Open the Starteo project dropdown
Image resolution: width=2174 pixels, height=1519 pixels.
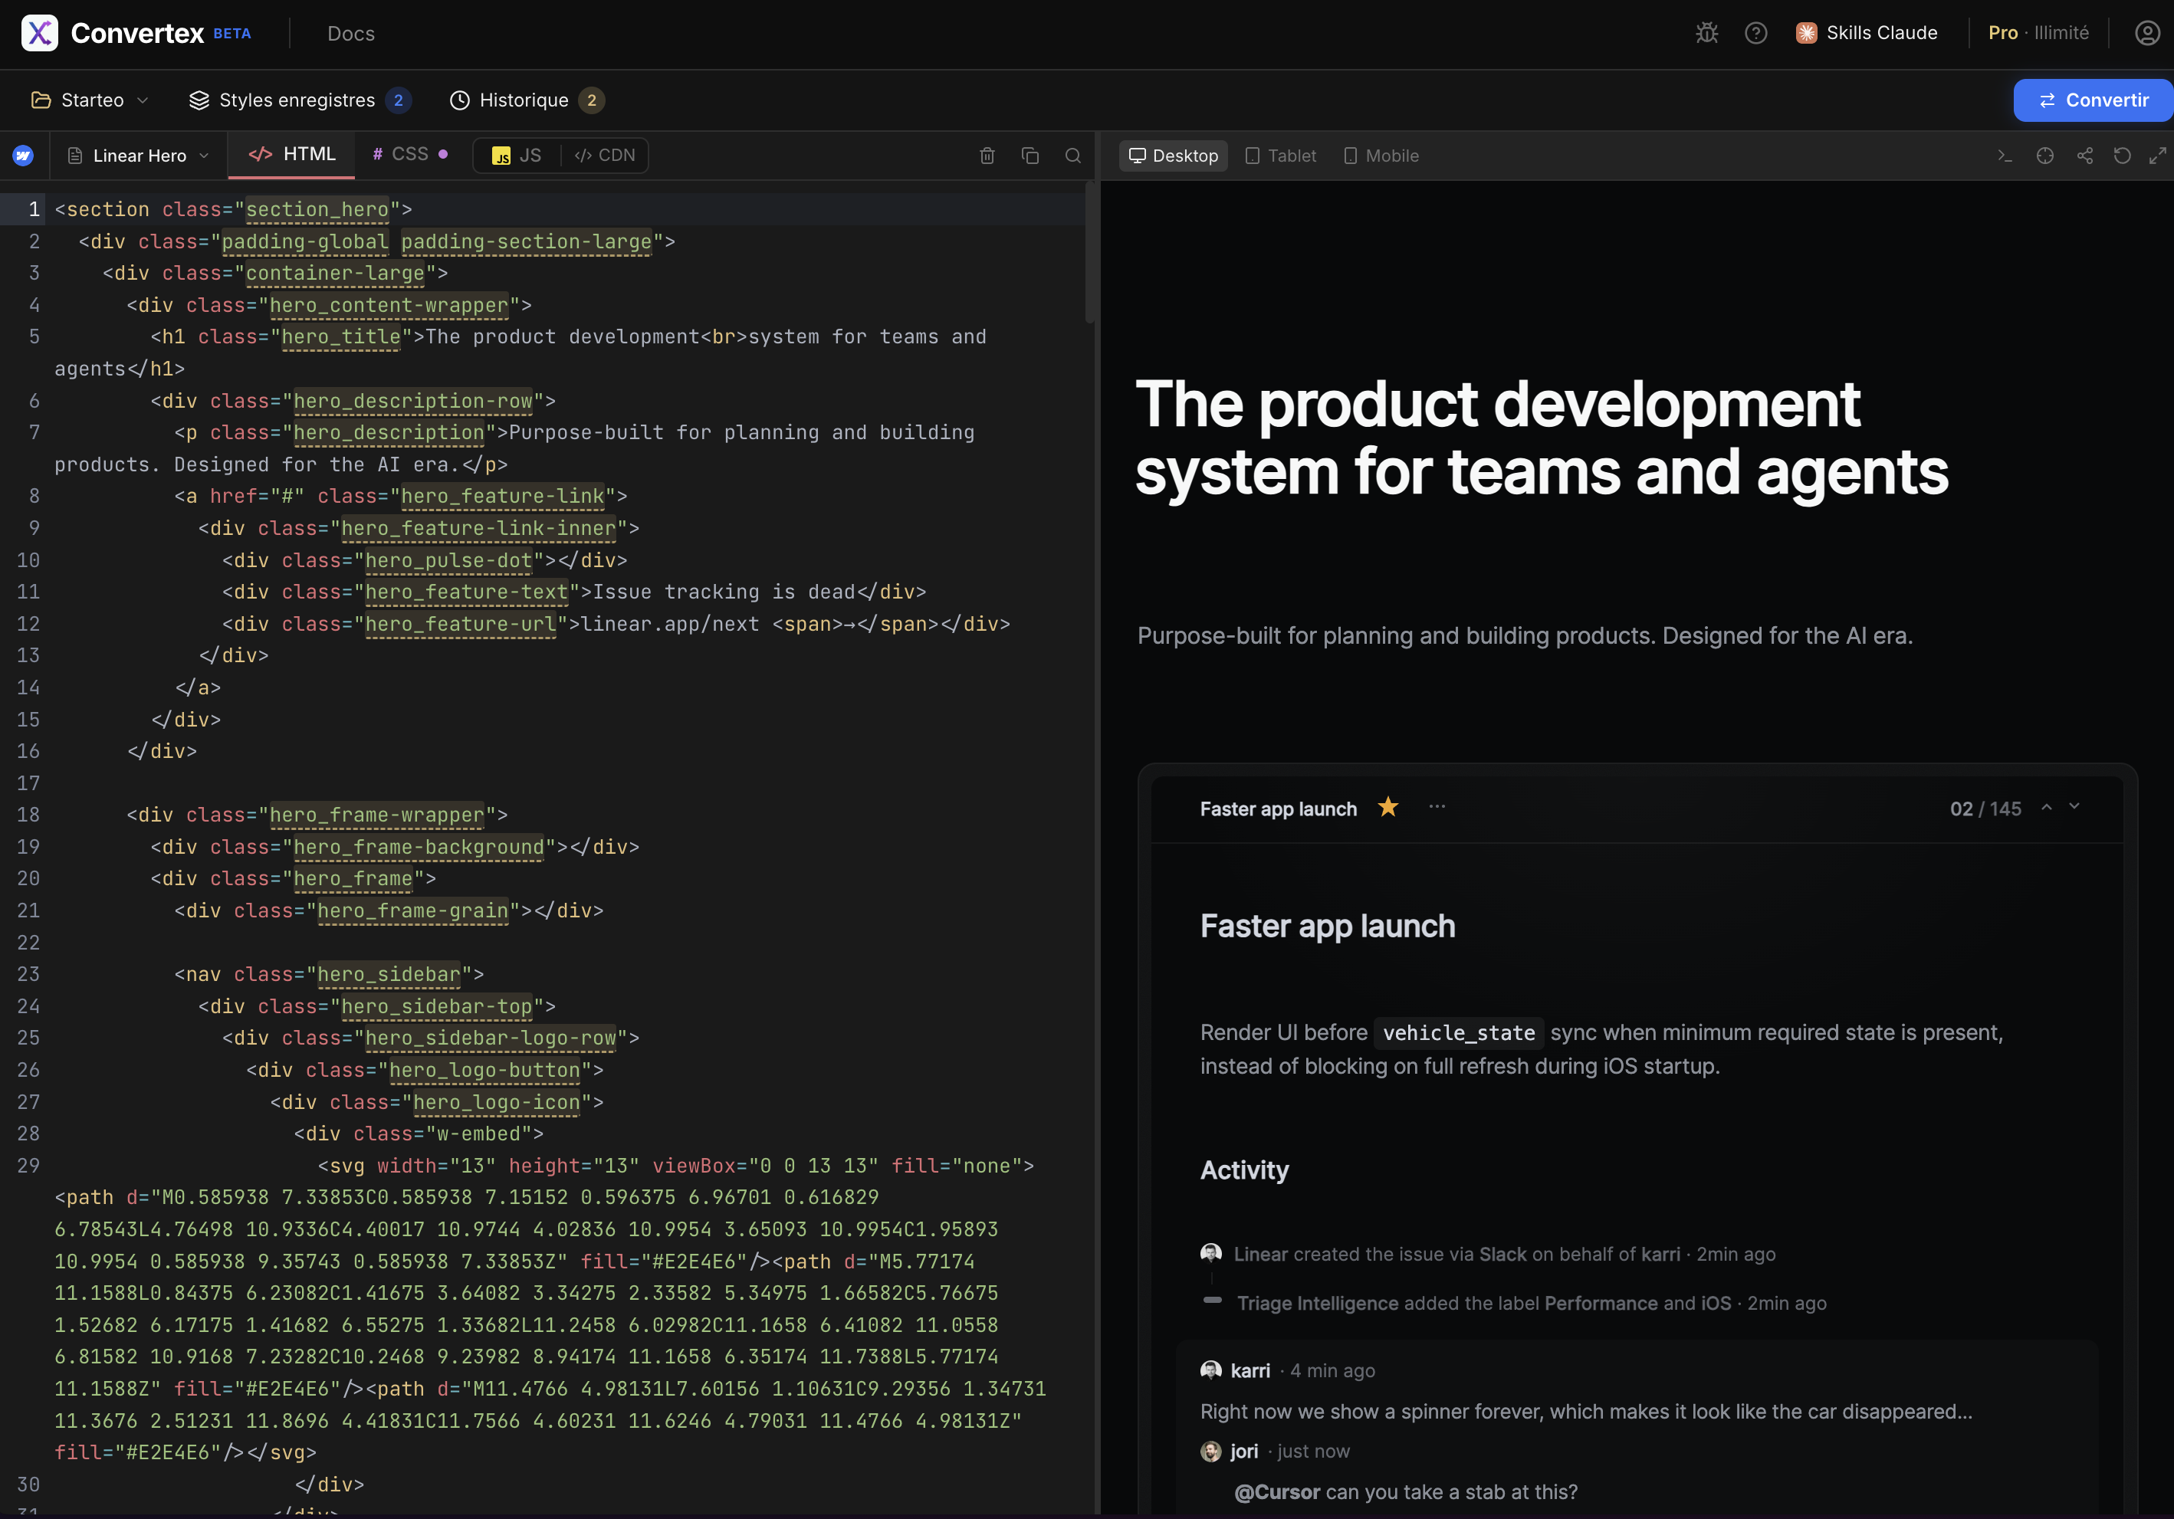90,100
